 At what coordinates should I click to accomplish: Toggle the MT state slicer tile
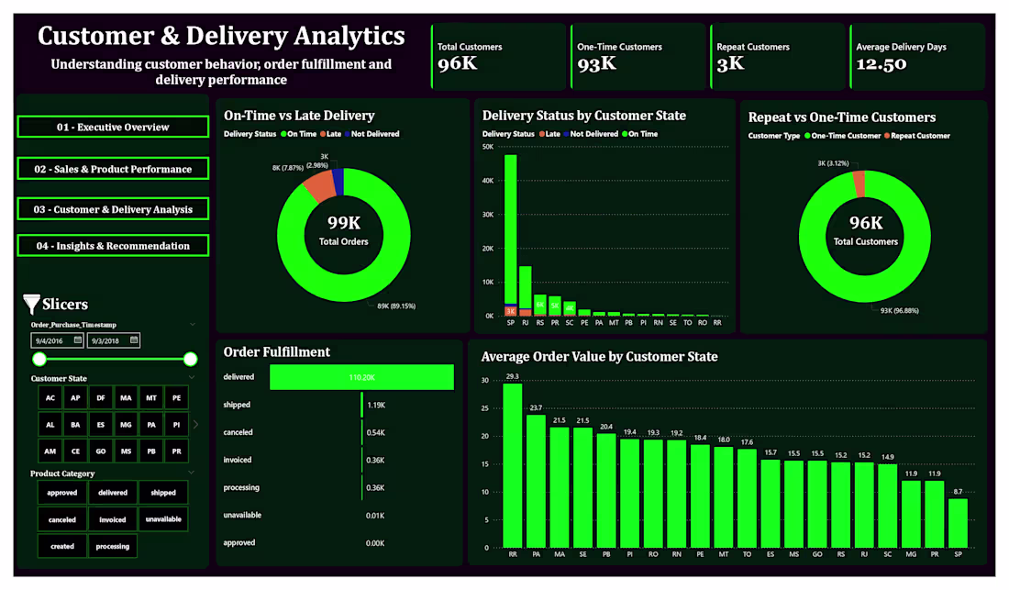(151, 397)
